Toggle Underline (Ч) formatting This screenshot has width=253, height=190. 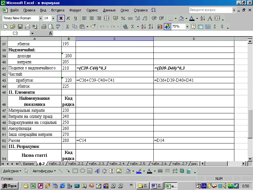point(75,18)
